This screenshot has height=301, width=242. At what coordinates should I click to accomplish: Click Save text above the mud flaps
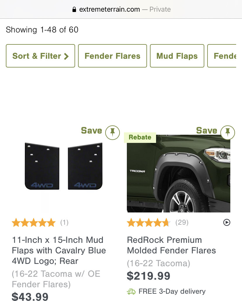(91, 131)
